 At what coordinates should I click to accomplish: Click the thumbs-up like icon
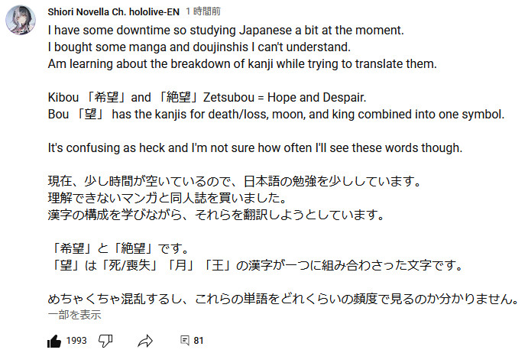point(54,341)
